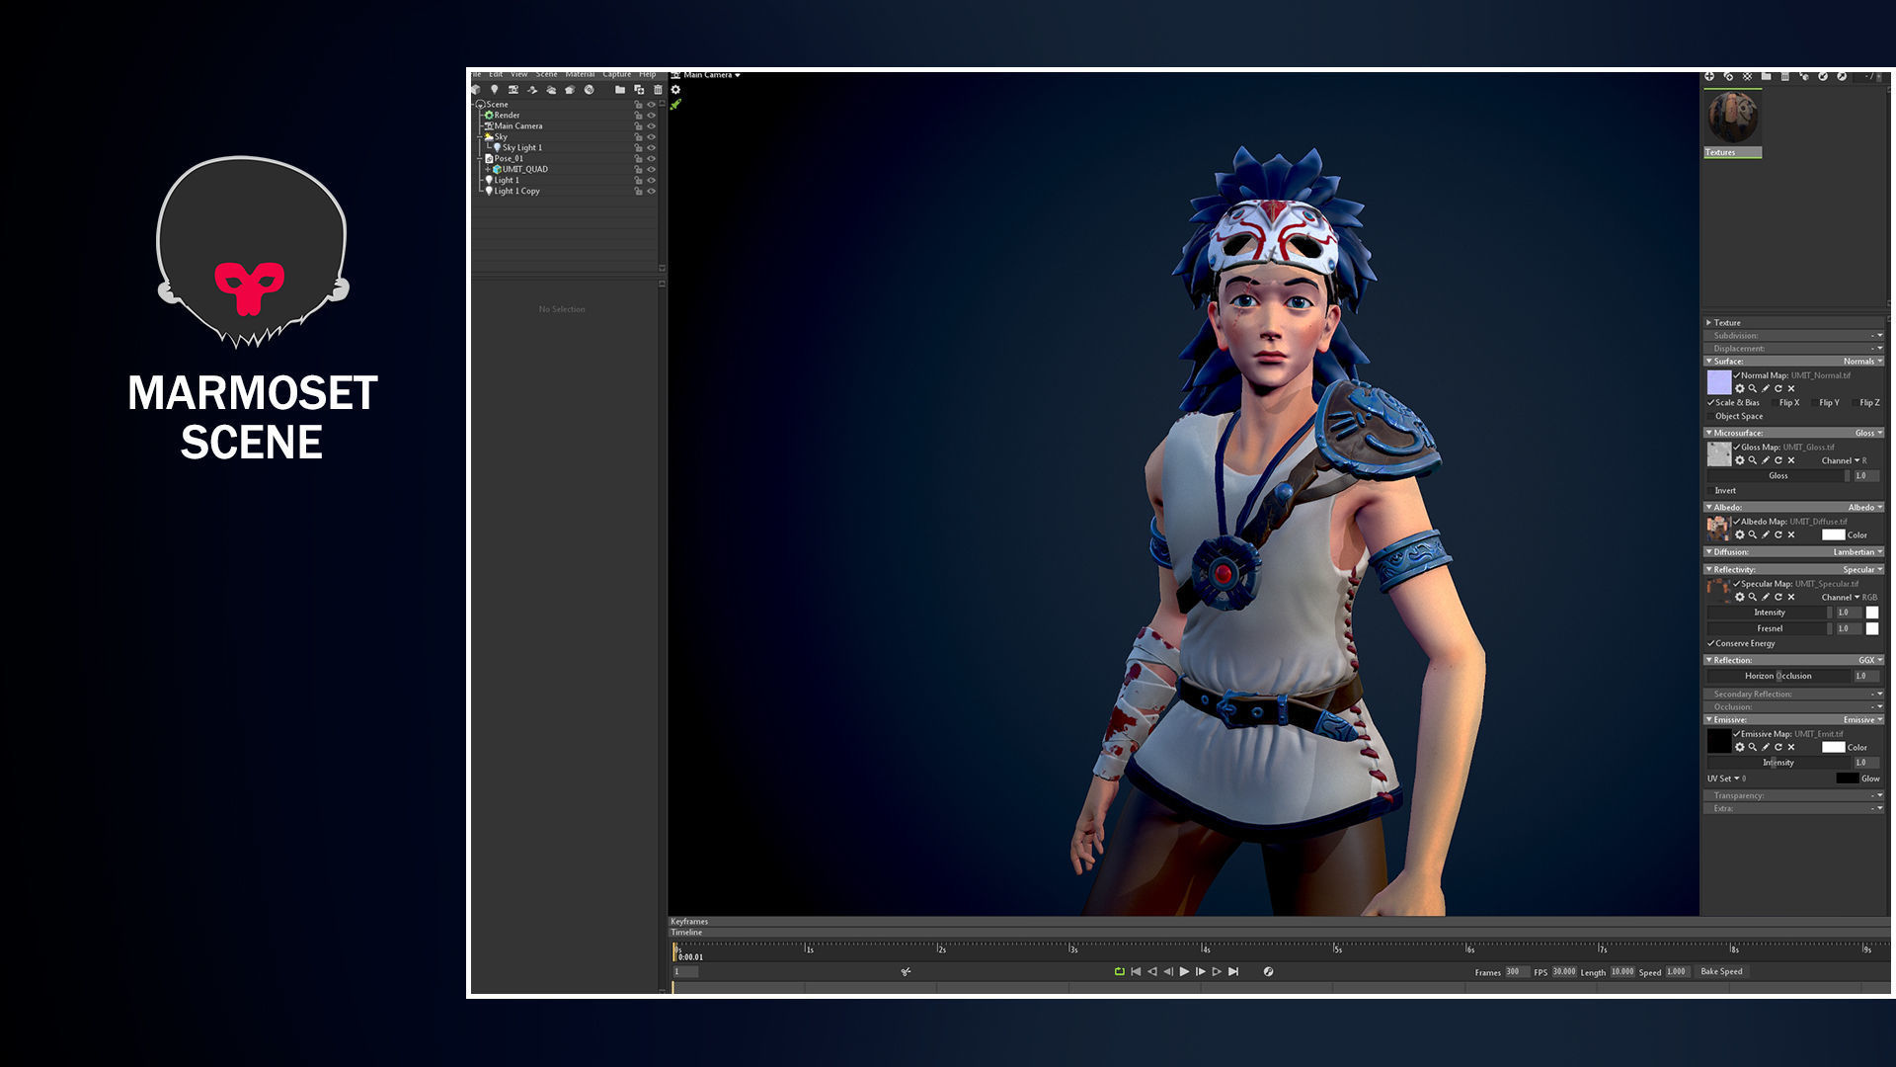This screenshot has width=1896, height=1067.
Task: Expand the Texture section
Action: coord(1709,323)
